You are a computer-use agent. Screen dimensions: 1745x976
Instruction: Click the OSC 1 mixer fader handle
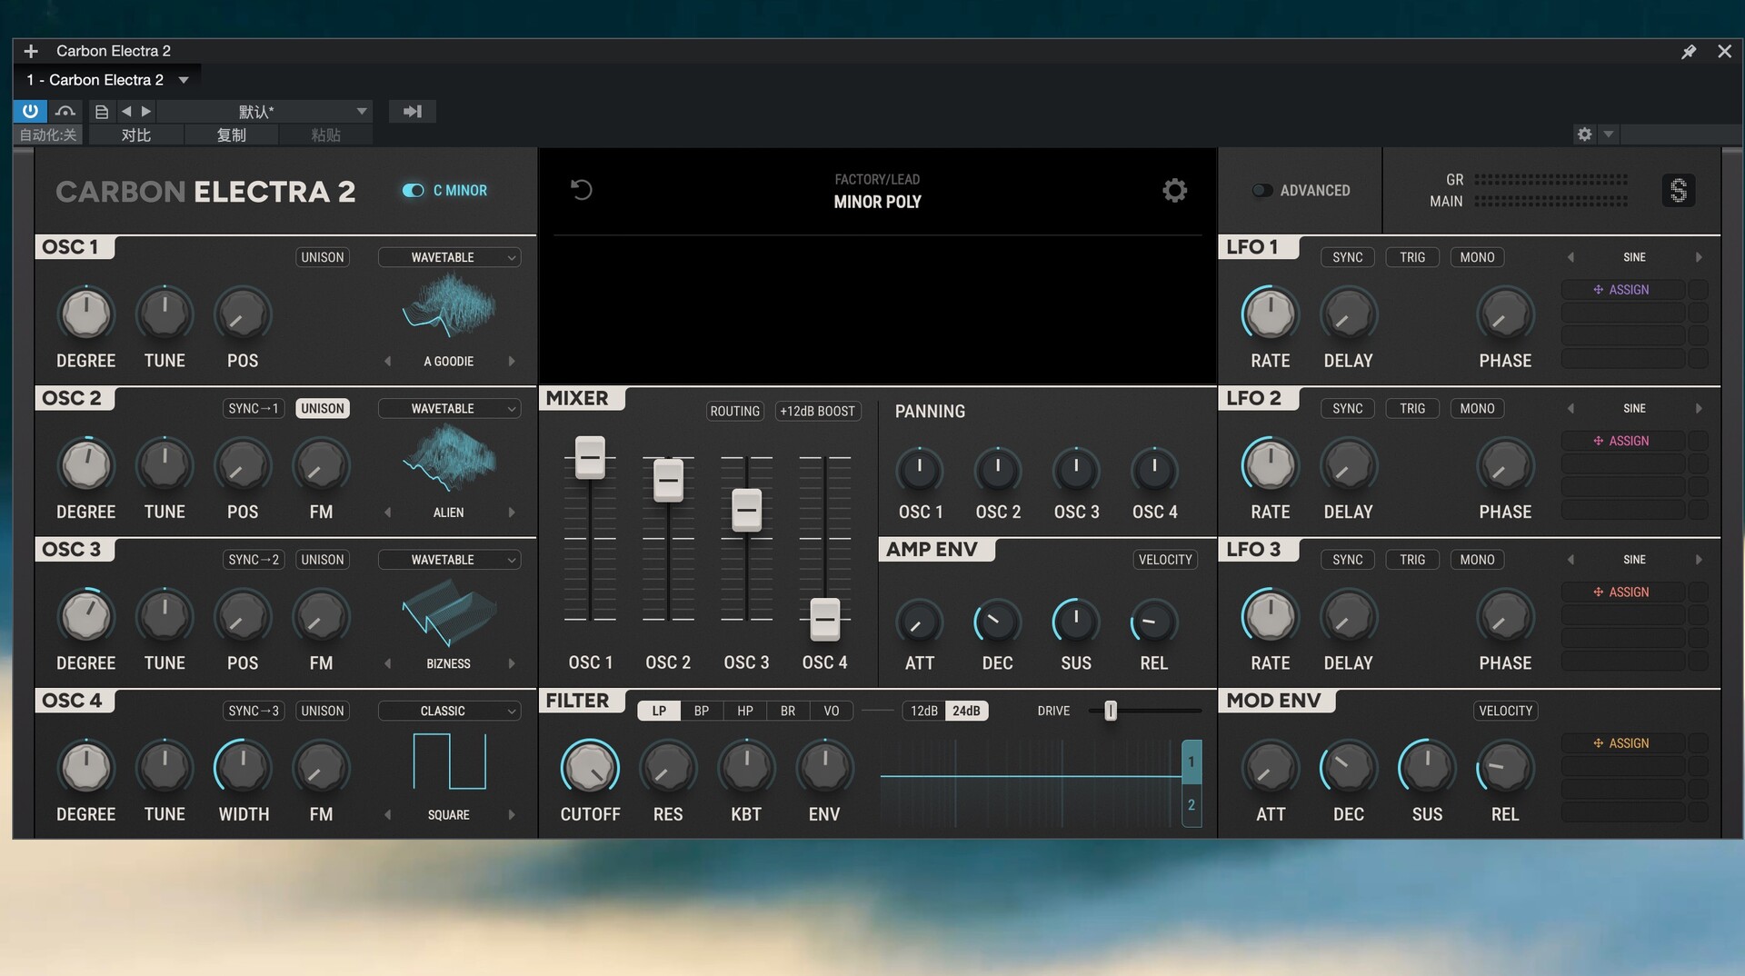pos(590,457)
